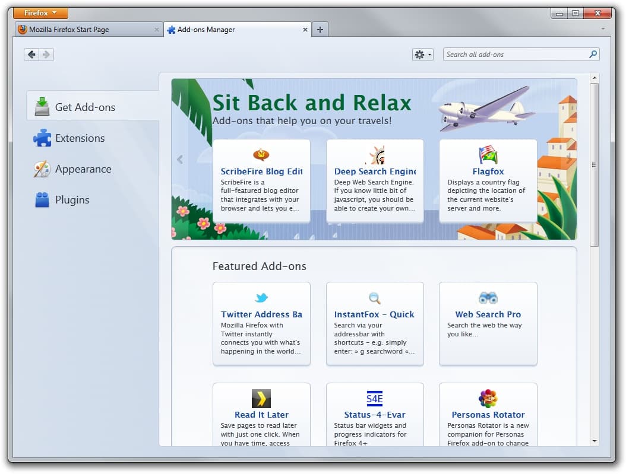Image resolution: width=626 pixels, height=474 pixels.
Task: Click the Twitter bird icon
Action: pos(261,298)
